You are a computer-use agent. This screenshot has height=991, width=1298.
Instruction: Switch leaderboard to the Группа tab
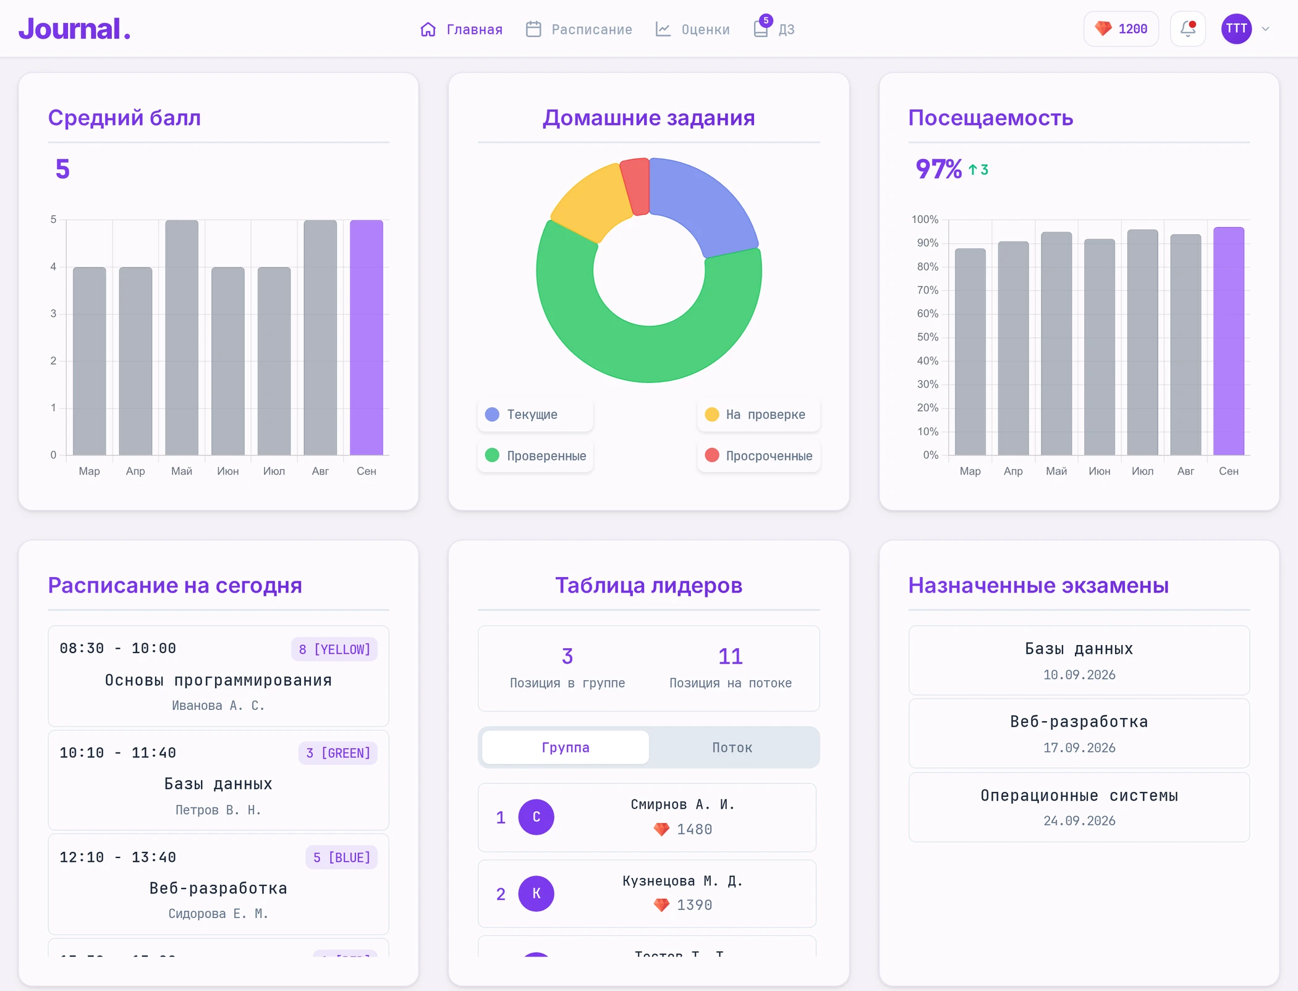(566, 747)
